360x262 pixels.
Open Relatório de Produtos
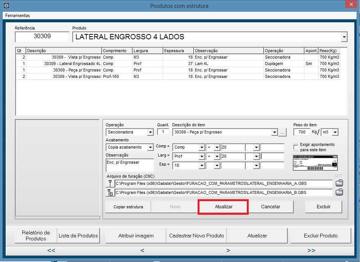tap(36, 236)
